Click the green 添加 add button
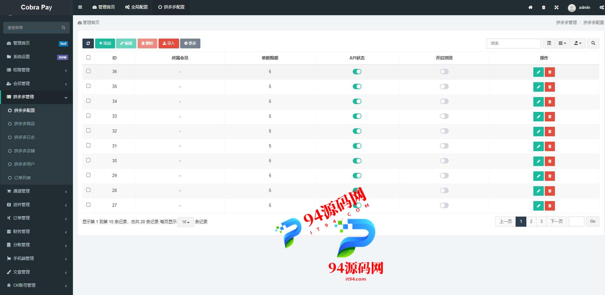Screen dimensions: 605x295 pyautogui.click(x=105, y=43)
